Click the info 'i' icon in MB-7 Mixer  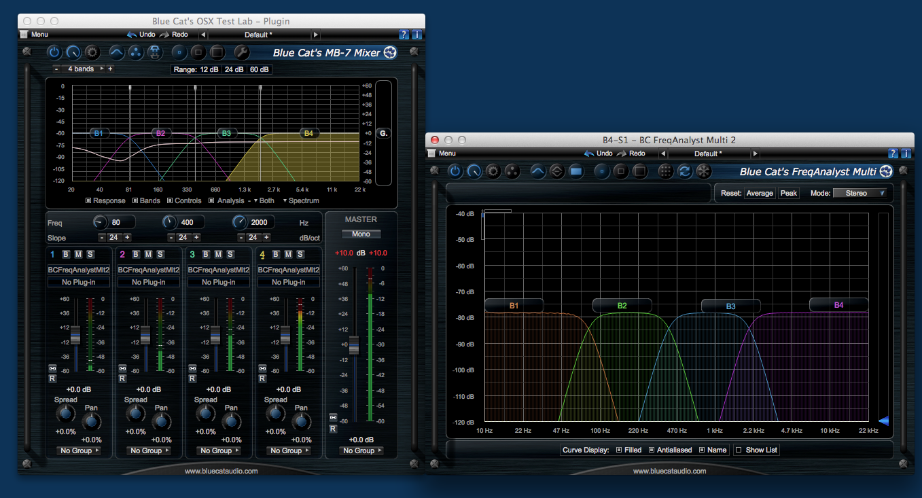[416, 34]
